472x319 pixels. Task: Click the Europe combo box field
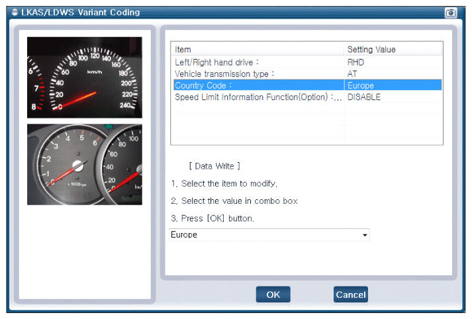[263, 235]
